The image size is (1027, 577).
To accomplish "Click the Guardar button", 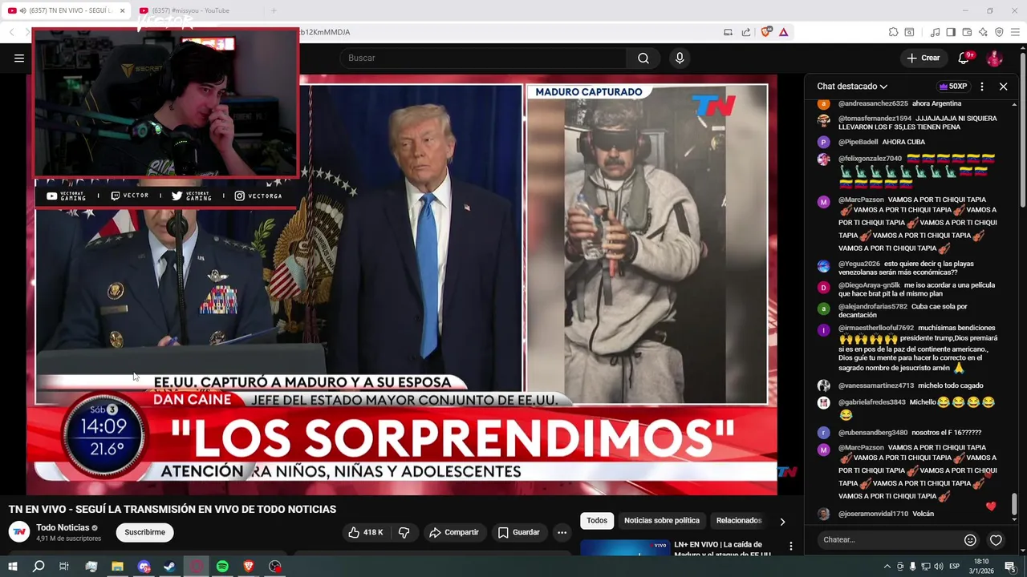I will pos(518,532).
